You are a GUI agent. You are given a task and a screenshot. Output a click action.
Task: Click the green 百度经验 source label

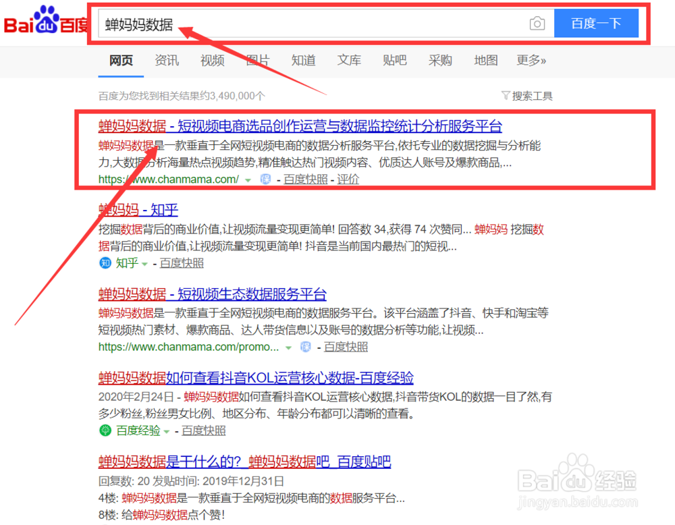pyautogui.click(x=138, y=431)
